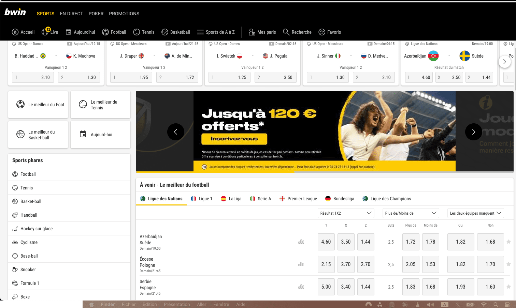Select Tennis in Sports phares list
516x308 pixels.
tap(69, 188)
